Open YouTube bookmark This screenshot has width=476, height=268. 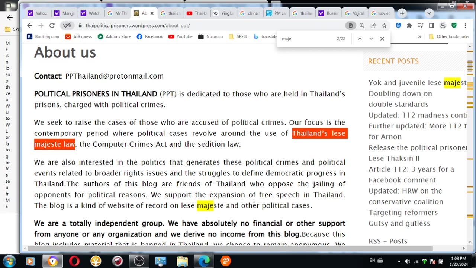pyautogui.click(x=180, y=36)
